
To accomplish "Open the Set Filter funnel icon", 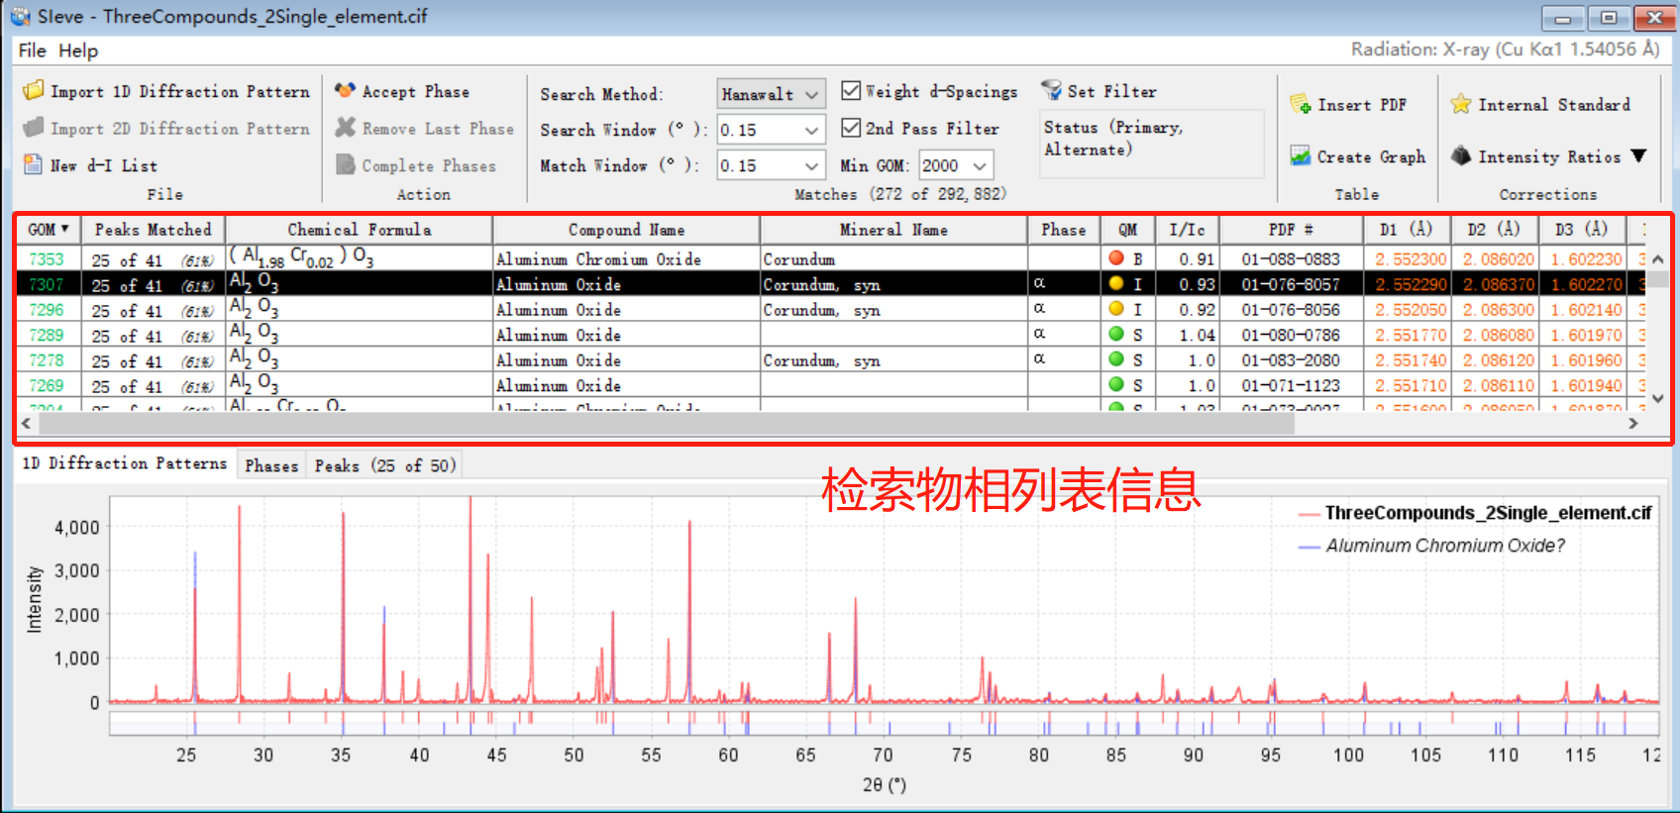I will pyautogui.click(x=1051, y=91).
